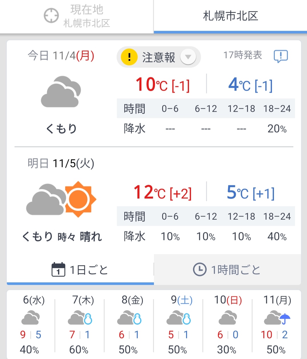Open the speech bubble alert icon
Viewport: 307px width, 359px height.
coord(281,56)
